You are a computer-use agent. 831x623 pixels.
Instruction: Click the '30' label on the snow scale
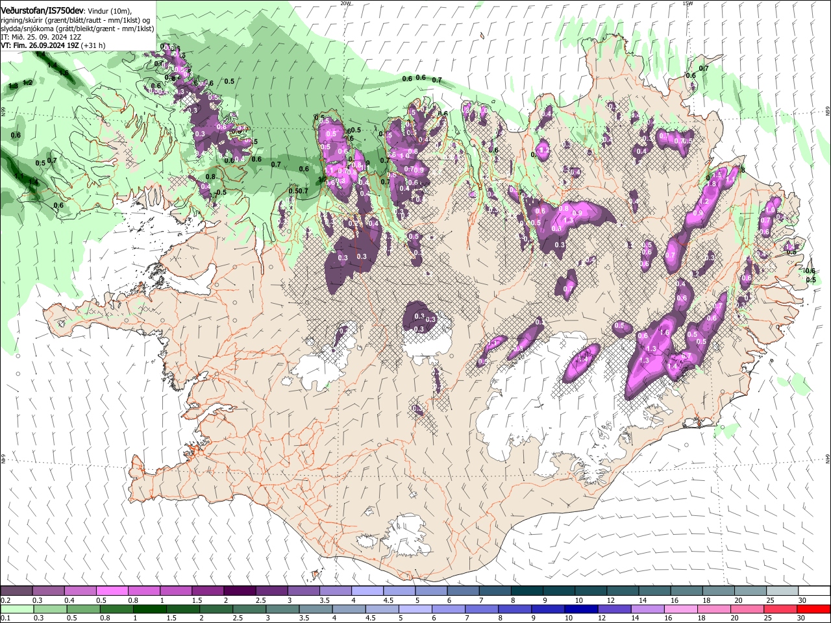(x=802, y=600)
